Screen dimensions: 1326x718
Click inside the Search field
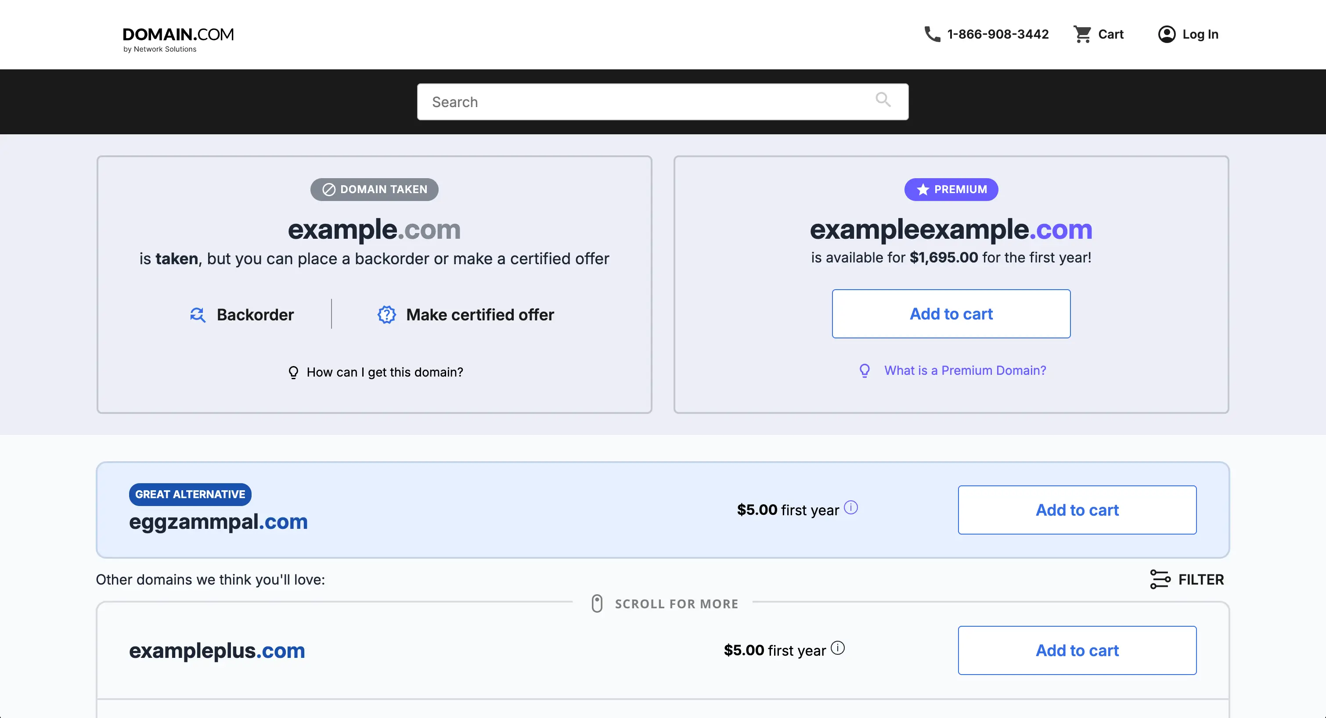[618, 101]
